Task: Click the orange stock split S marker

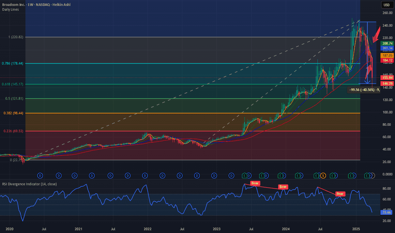Action: [x=323, y=175]
